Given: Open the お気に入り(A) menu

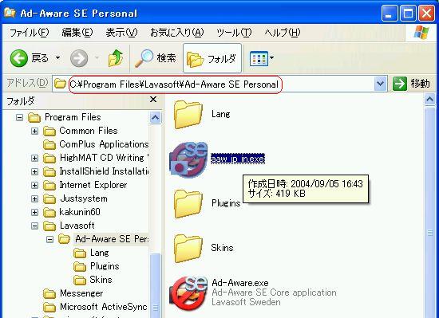Looking at the screenshot, I should (x=176, y=33).
